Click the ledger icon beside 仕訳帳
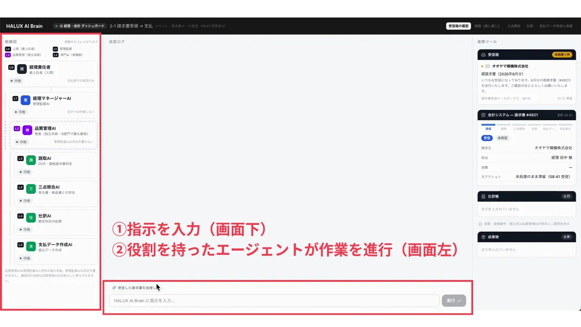The image size is (581, 327). tap(483, 196)
